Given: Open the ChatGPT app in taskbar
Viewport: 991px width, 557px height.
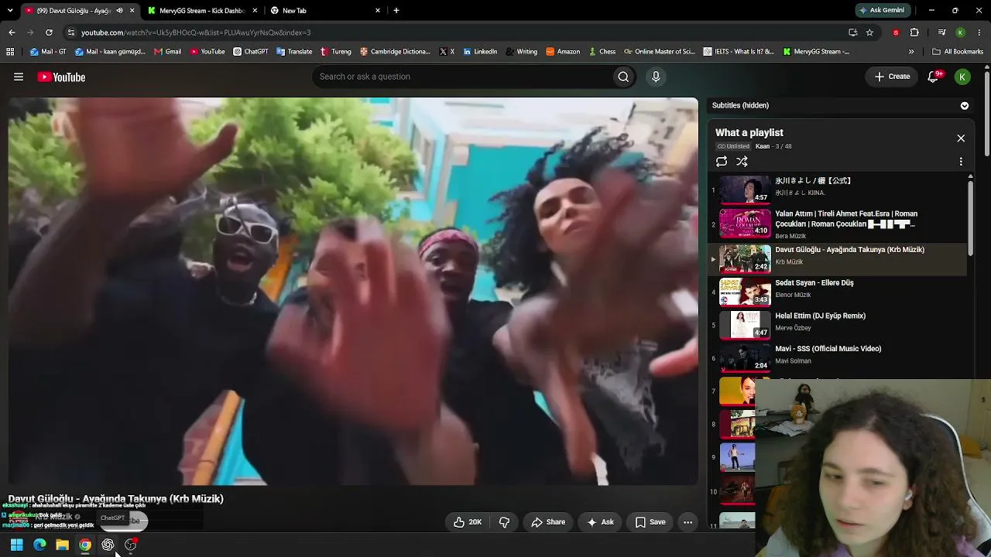Looking at the screenshot, I should 108,545.
